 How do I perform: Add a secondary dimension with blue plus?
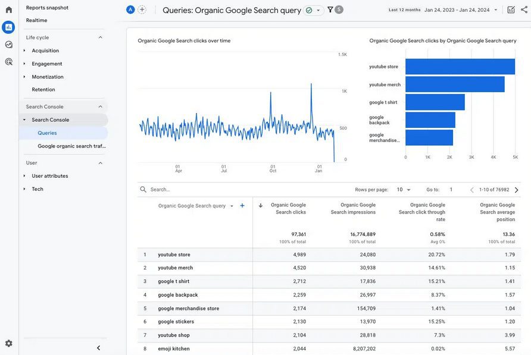point(242,205)
